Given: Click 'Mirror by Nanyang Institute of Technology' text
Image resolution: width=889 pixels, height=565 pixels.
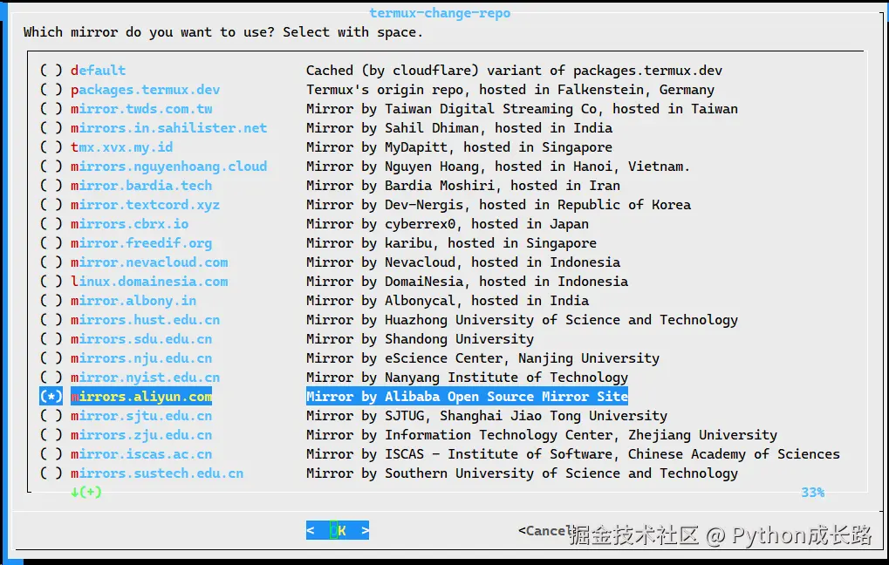Looking at the screenshot, I should (467, 378).
